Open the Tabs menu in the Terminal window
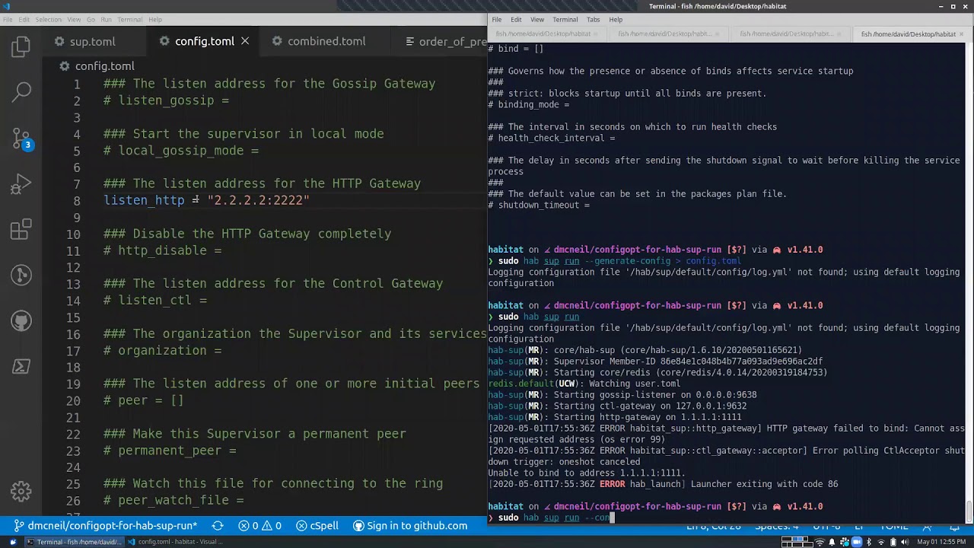The width and height of the screenshot is (974, 548). point(594,19)
